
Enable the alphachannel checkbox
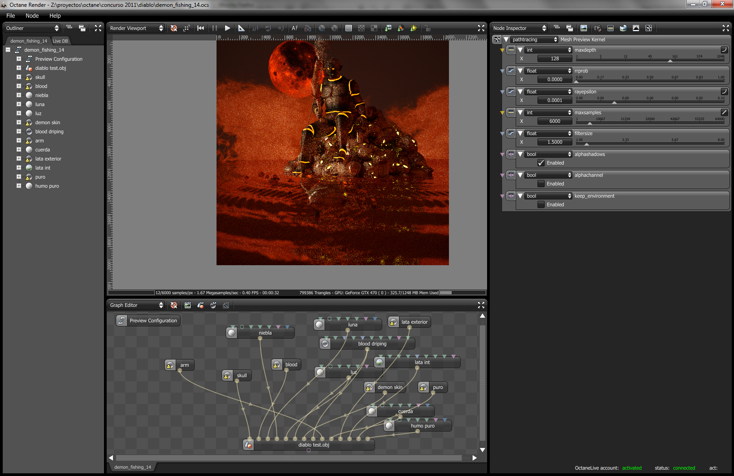541,184
